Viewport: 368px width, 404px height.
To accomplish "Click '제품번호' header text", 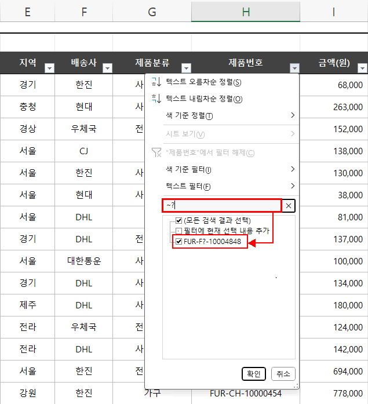I will (245, 63).
